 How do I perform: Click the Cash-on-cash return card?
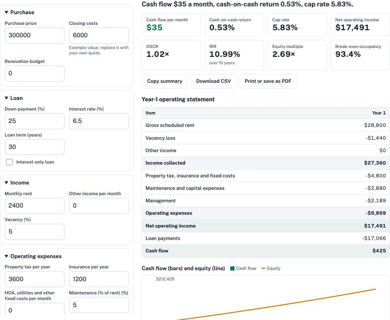234,25
